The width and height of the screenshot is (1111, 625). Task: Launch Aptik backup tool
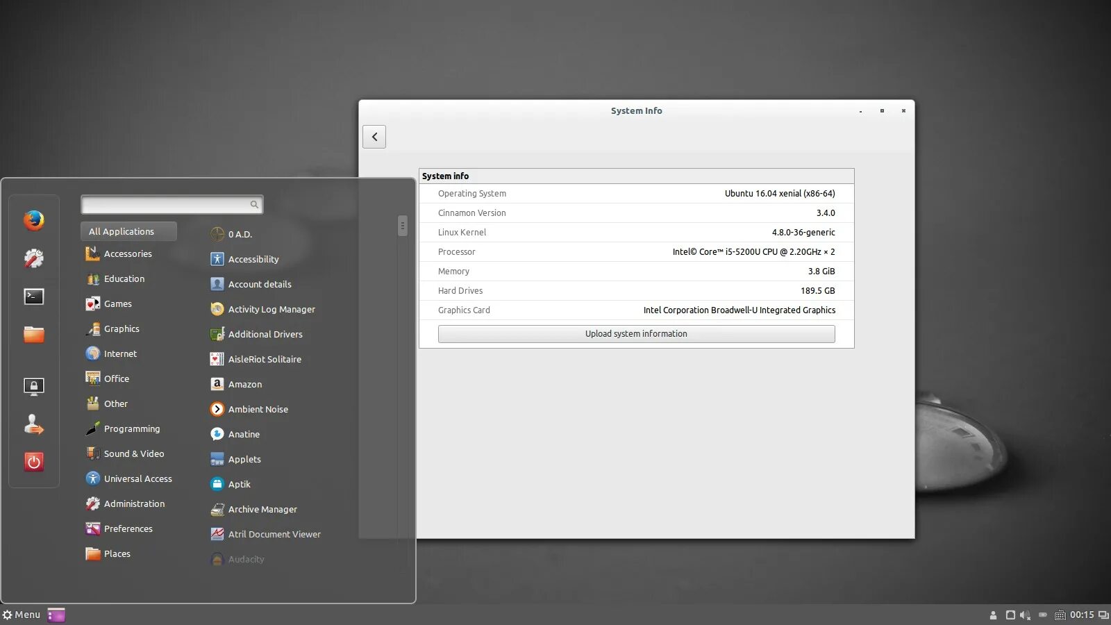pos(230,484)
